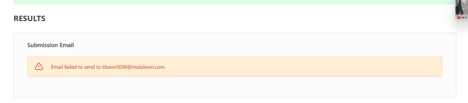Click the empty area below the orange alert

(x=235, y=87)
